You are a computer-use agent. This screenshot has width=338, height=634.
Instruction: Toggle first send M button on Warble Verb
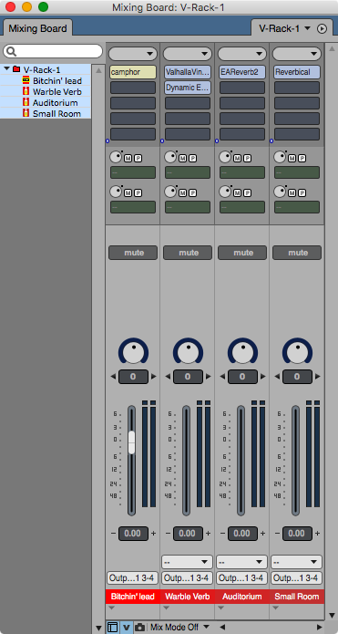(182, 159)
